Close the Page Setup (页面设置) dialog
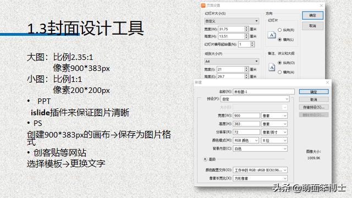 click(321, 5)
